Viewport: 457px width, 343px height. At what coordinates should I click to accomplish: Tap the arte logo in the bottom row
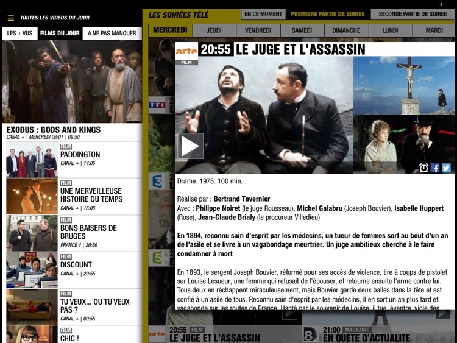(x=157, y=334)
